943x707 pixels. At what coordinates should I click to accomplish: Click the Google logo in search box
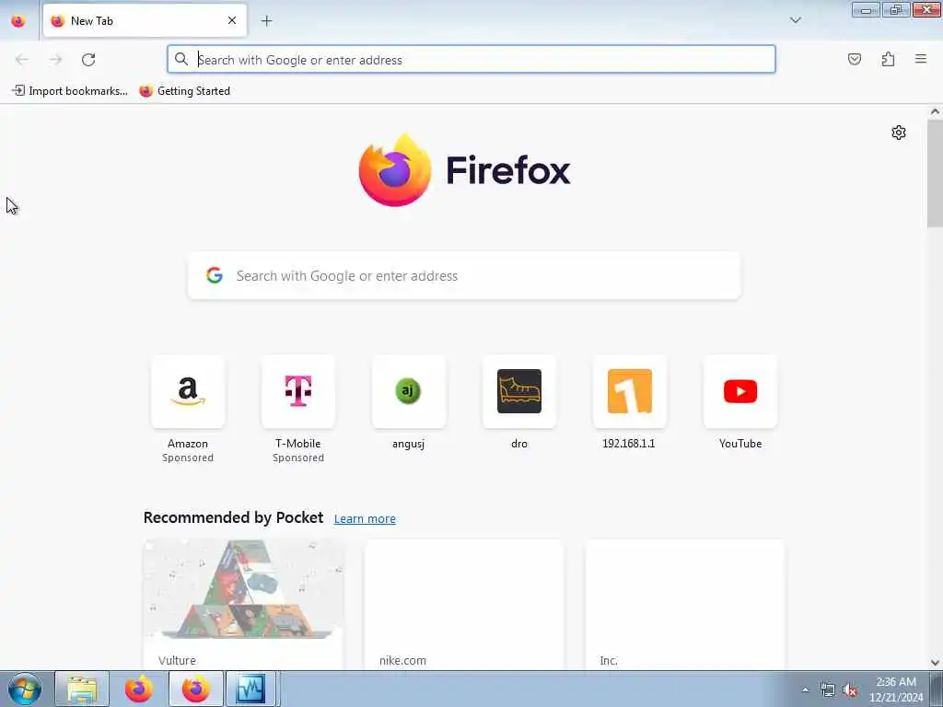[214, 275]
